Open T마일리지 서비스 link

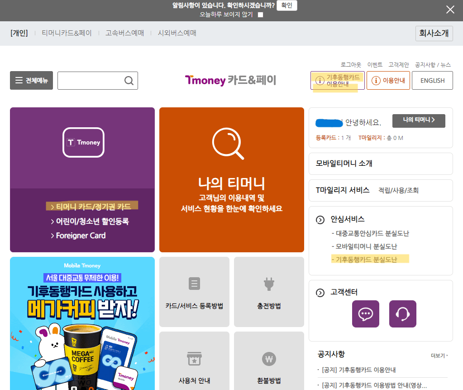click(x=343, y=190)
